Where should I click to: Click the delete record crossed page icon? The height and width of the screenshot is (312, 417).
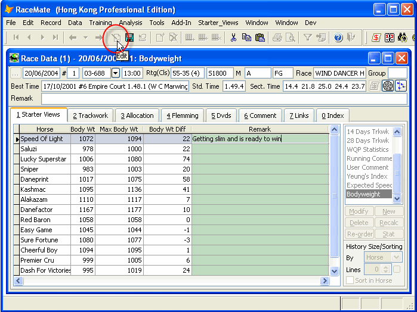(x=174, y=38)
